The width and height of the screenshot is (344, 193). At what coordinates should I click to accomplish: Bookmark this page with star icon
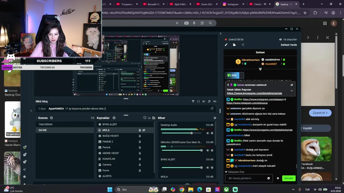[x=305, y=13]
